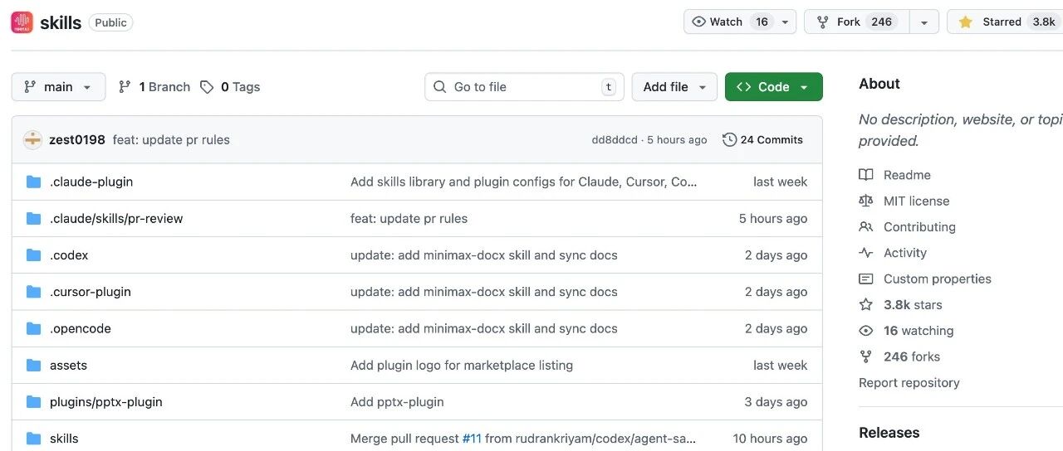
Task: Open pull request #11 link
Action: 472,439
